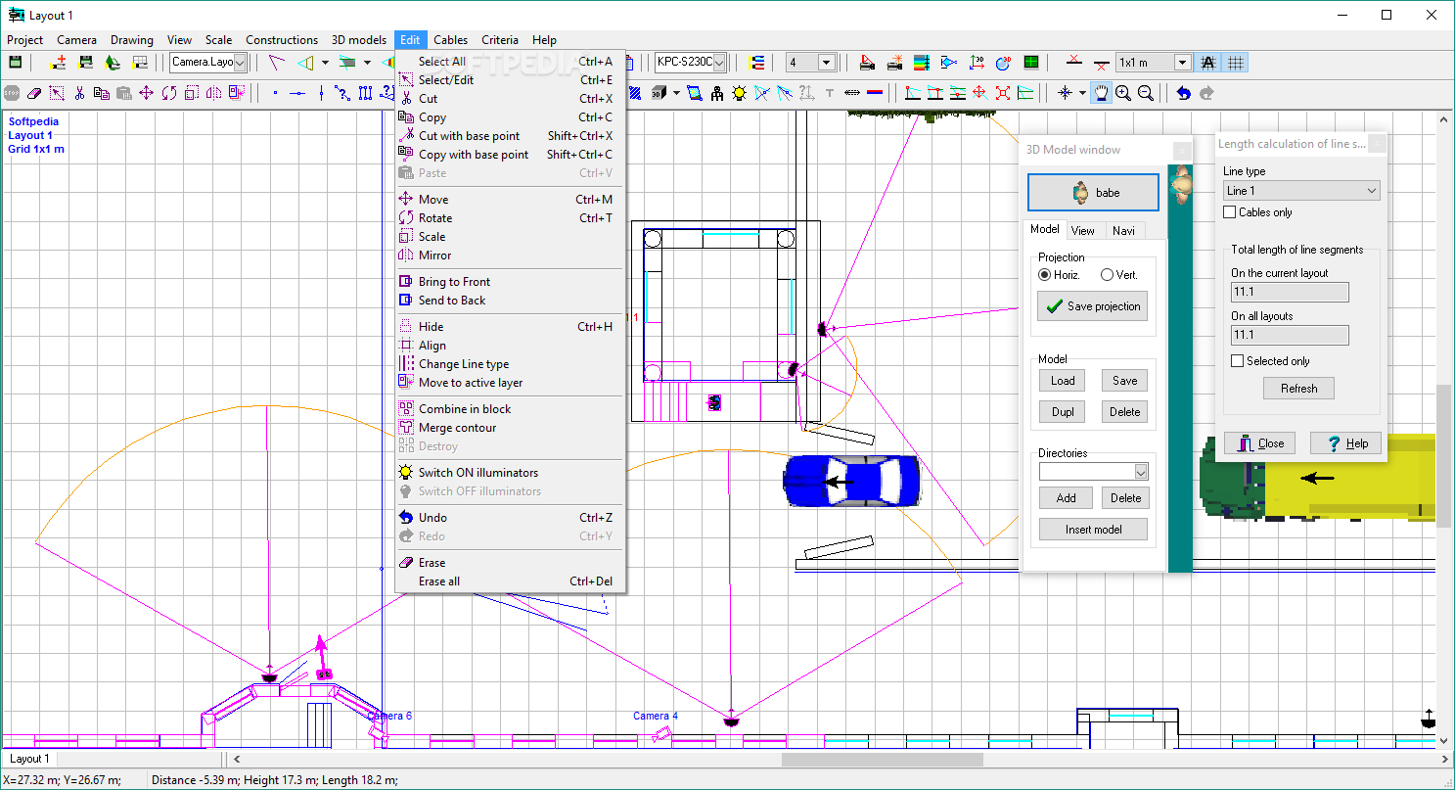Click the Zoom Out magnifier icon
This screenshot has height=790, width=1455.
point(1145,93)
